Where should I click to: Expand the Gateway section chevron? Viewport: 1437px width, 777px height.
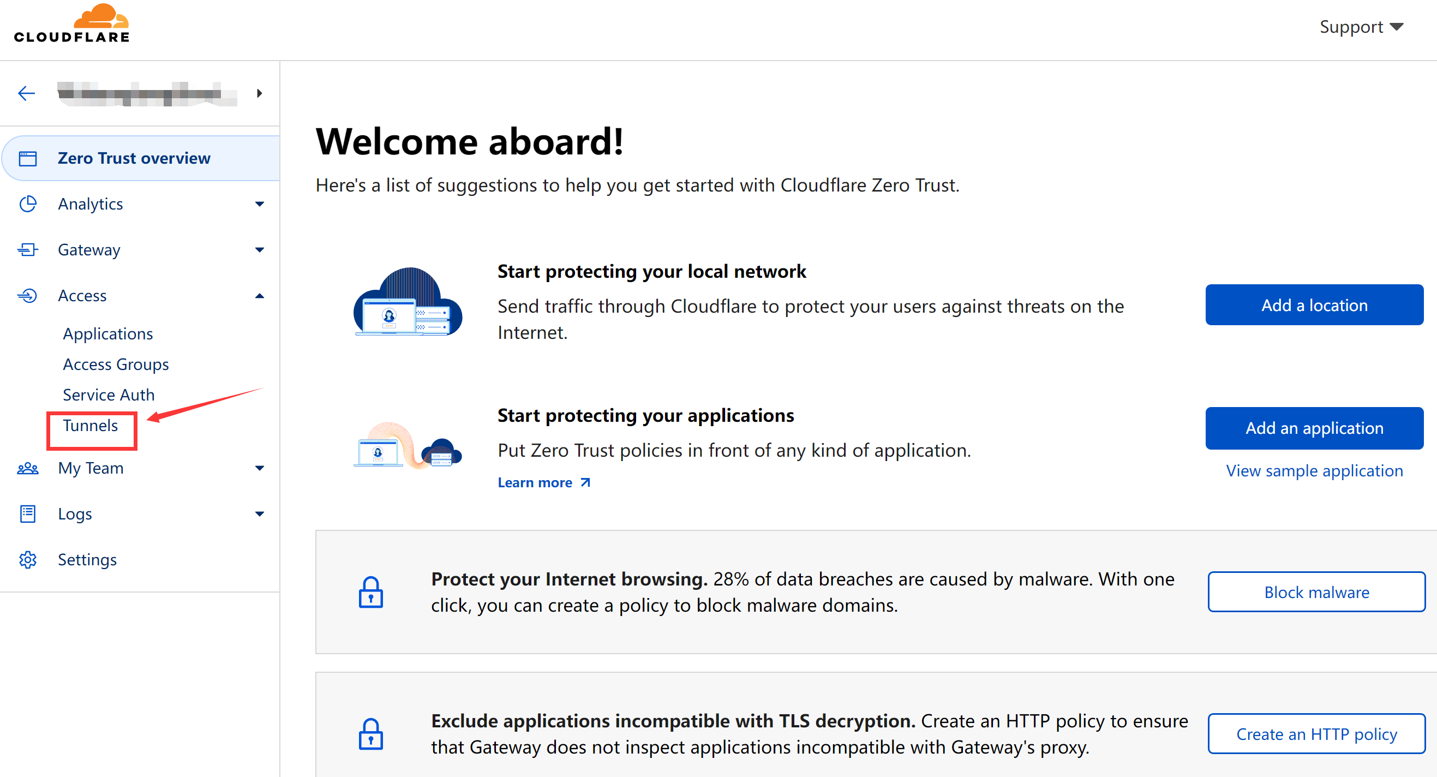pyautogui.click(x=259, y=250)
